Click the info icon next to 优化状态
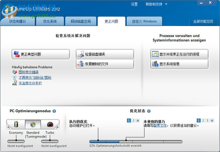Screen dimensions: 220x152 pyautogui.click(x=149, y=111)
